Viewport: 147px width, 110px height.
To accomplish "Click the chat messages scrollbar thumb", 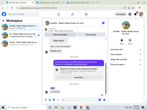I will point(106,78).
